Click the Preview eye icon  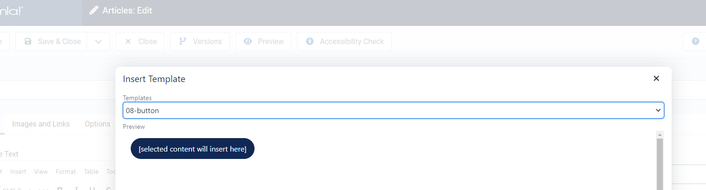coord(248,41)
